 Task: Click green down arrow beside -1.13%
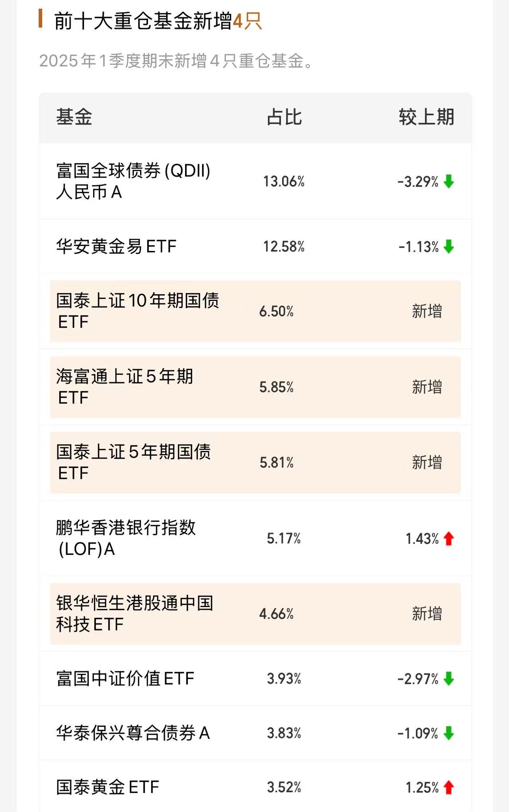(x=449, y=247)
